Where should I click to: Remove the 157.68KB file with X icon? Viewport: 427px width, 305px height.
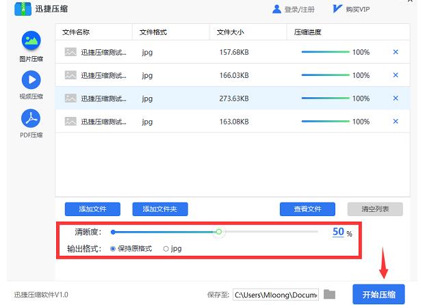point(396,53)
